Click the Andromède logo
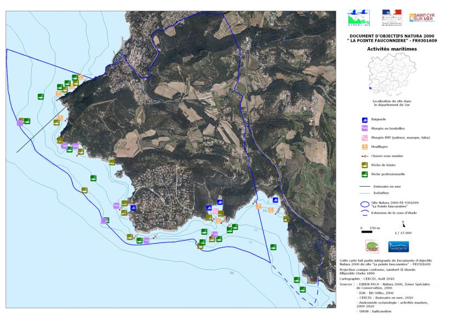This screenshot has height=319, width=452. (x=399, y=247)
